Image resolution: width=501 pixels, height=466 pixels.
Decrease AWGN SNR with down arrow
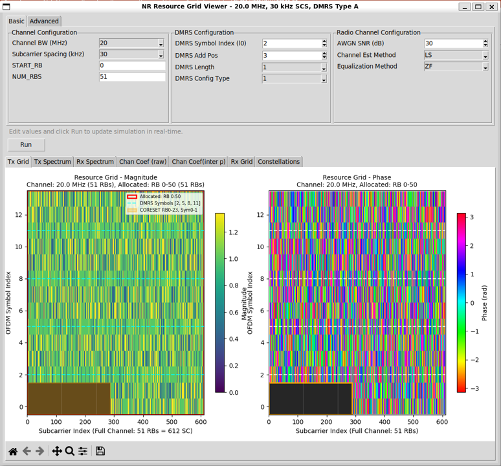click(485, 46)
